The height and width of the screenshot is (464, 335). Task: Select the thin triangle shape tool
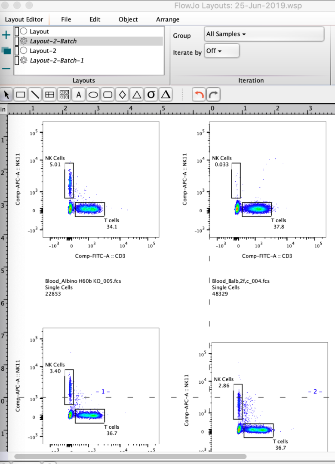137,95
